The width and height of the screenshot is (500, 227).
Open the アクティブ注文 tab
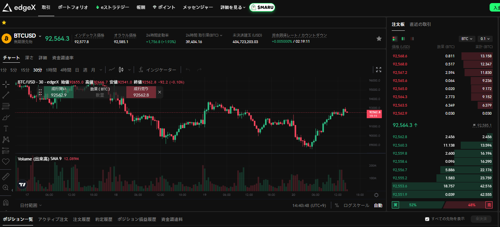(53, 219)
